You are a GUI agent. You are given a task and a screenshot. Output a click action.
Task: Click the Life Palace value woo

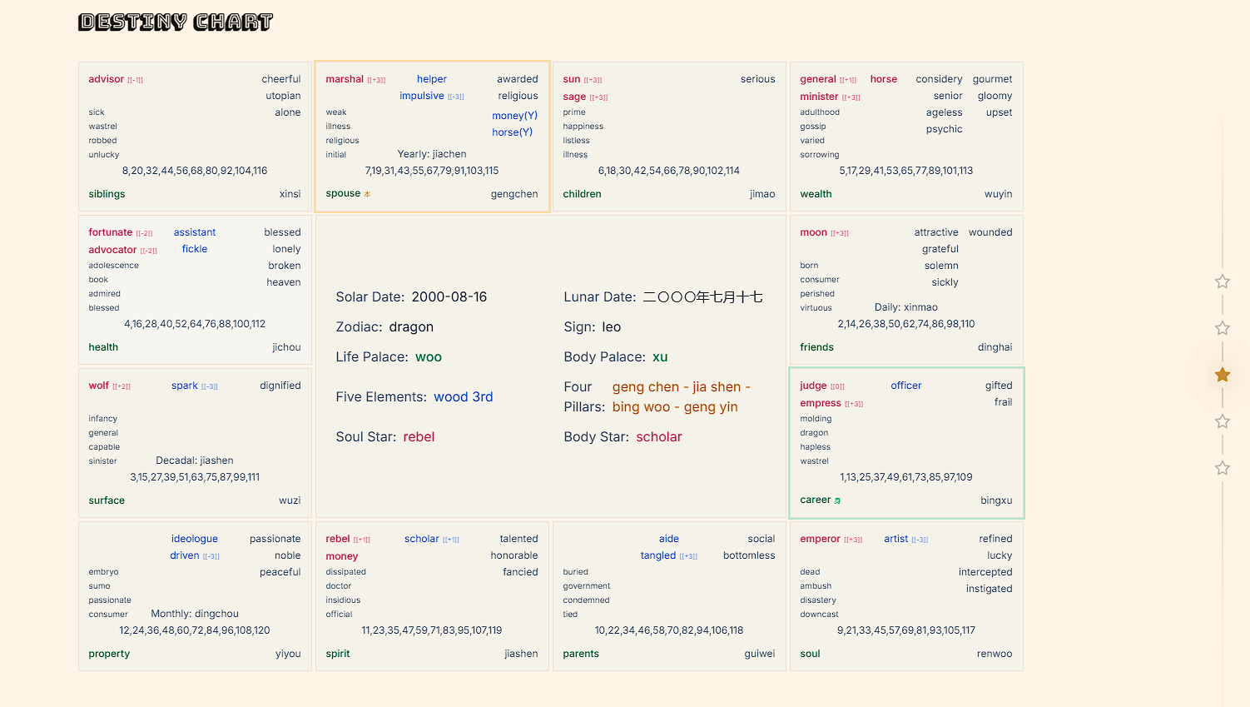(x=429, y=357)
